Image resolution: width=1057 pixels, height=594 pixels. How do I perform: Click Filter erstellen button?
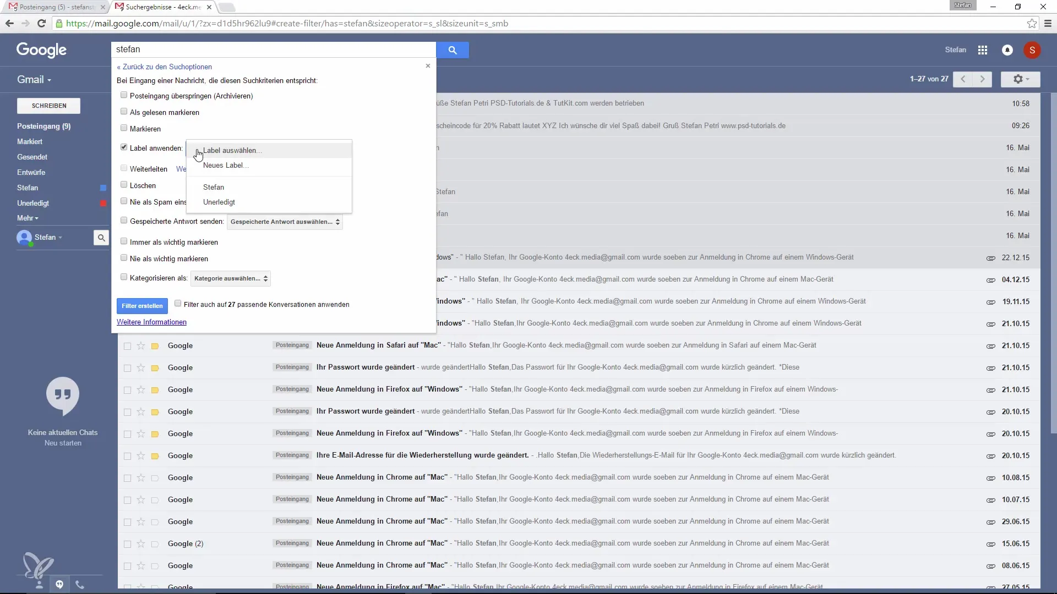142,306
